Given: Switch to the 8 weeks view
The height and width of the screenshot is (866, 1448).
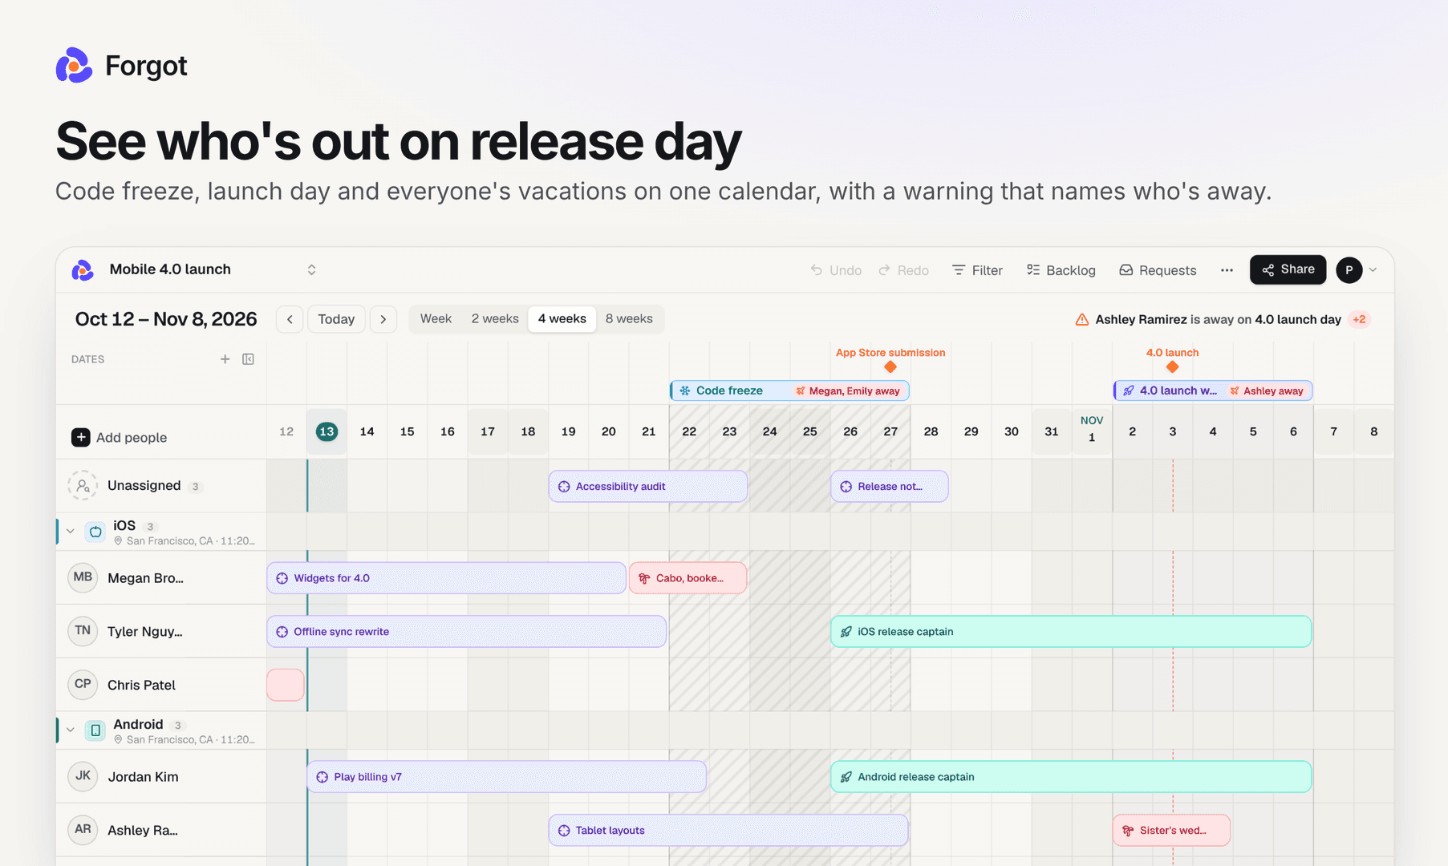Looking at the screenshot, I should point(629,319).
